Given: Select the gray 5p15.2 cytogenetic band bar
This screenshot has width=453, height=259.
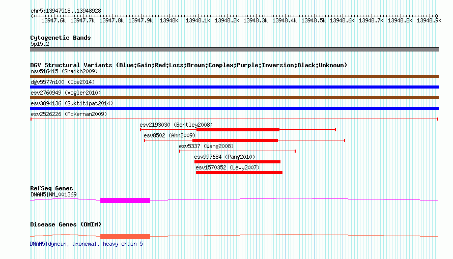Looking at the screenshot, I should [x=234, y=49].
